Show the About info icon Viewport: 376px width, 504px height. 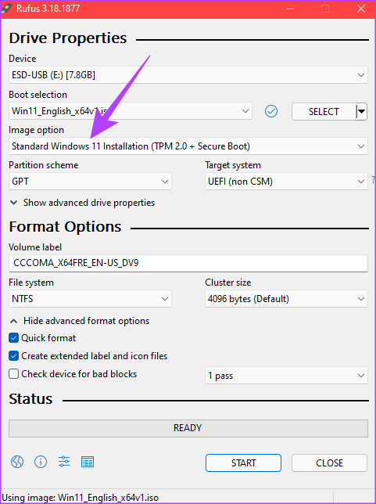pos(41,462)
